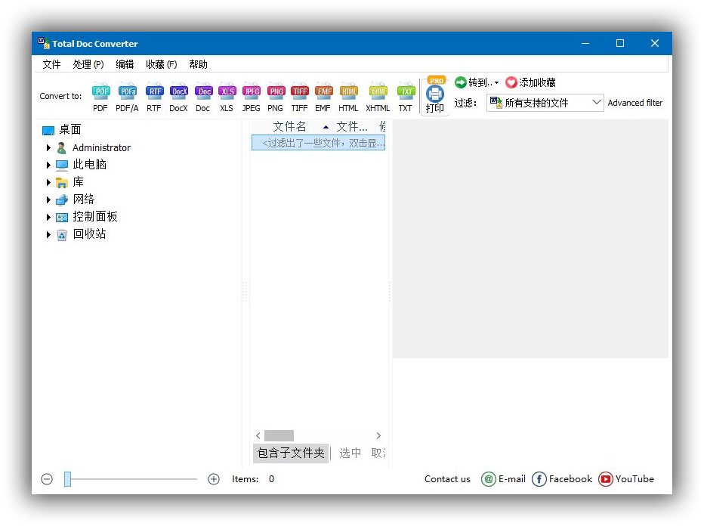Viewport: 704px width, 526px height.
Task: Add current folder to favorites
Action: coord(531,82)
